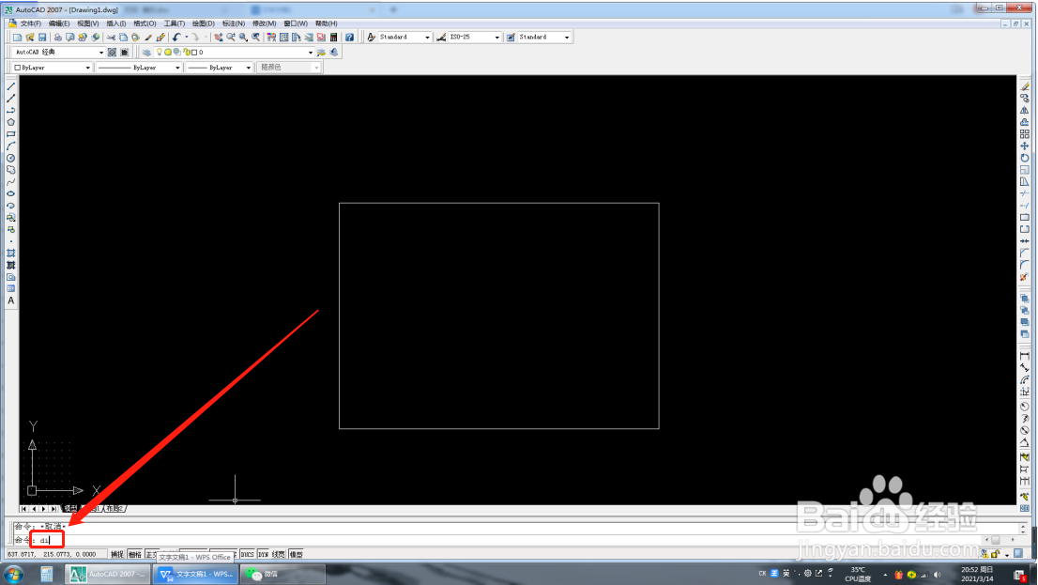Select the Ellipse draw tool

[10, 193]
